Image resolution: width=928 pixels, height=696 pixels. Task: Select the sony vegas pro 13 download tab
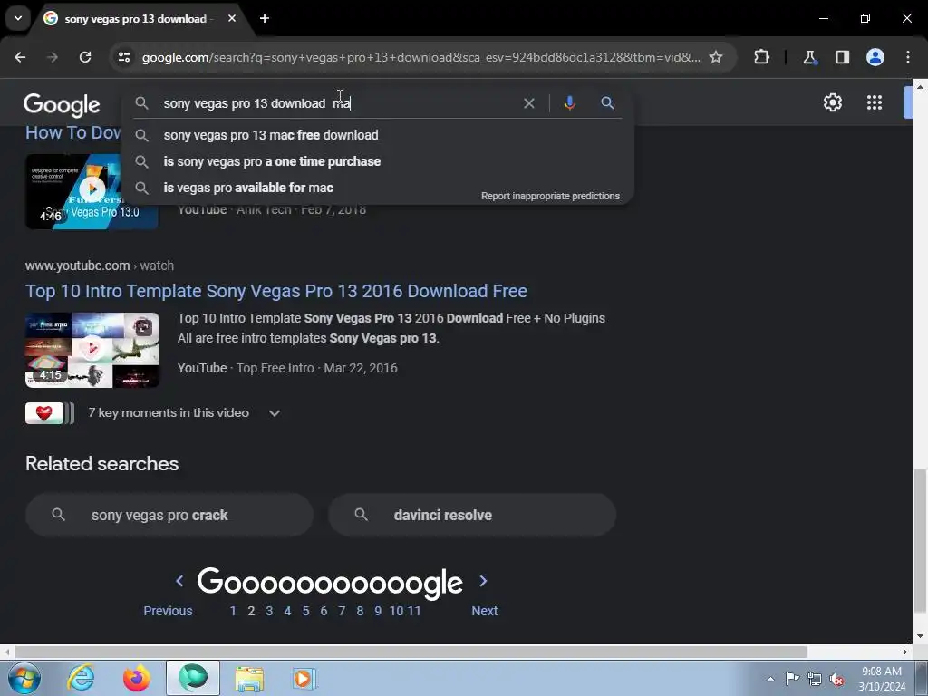[x=136, y=19]
